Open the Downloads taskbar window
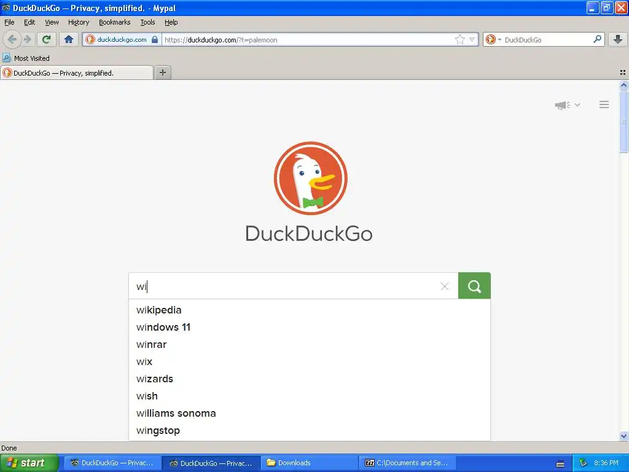Screen dimensions: 629x472 pos(310,463)
